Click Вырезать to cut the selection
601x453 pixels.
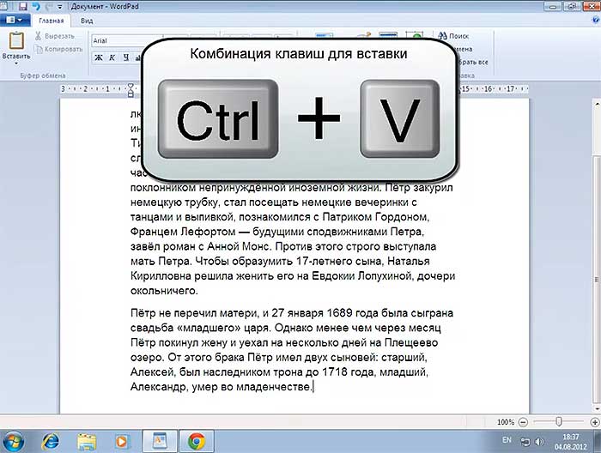click(x=54, y=36)
